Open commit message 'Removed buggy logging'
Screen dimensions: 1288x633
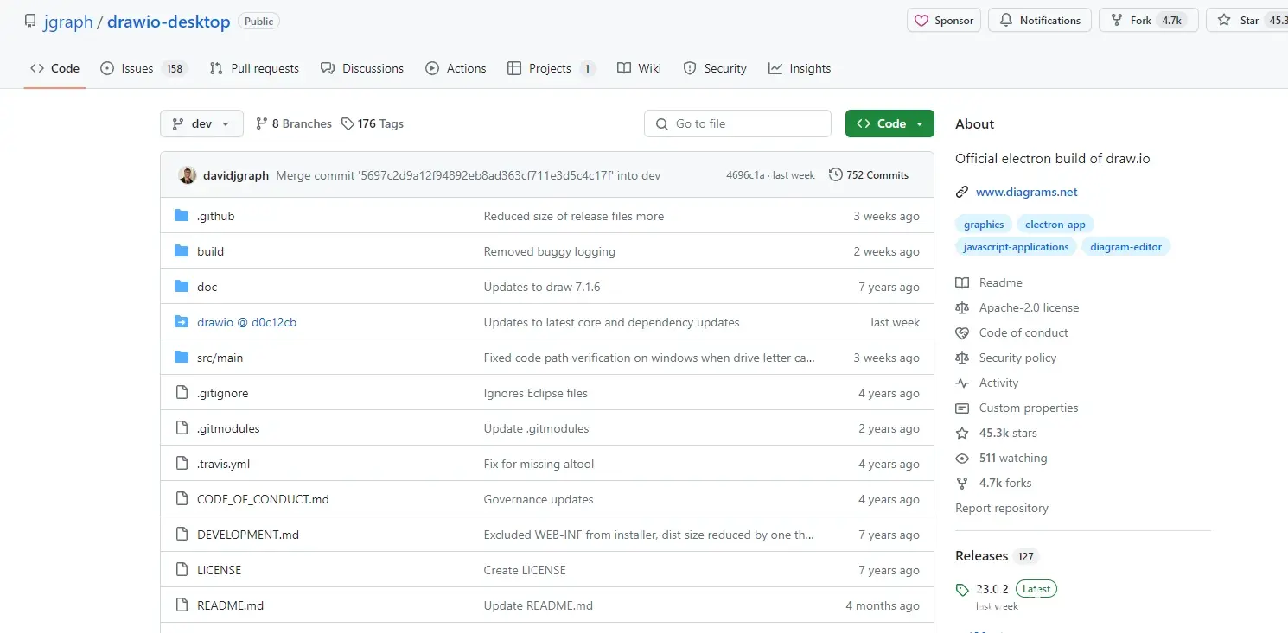550,251
